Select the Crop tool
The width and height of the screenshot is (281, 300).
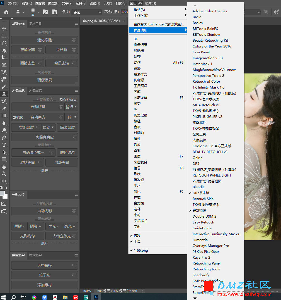tap(4, 57)
